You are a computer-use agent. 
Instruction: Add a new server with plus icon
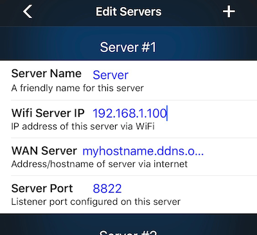coord(229,12)
